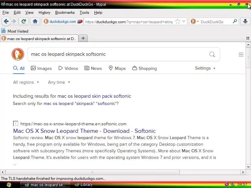Image resolution: width=251 pixels, height=188 pixels.
Task: Go to the home page icon
Action: point(35,21)
